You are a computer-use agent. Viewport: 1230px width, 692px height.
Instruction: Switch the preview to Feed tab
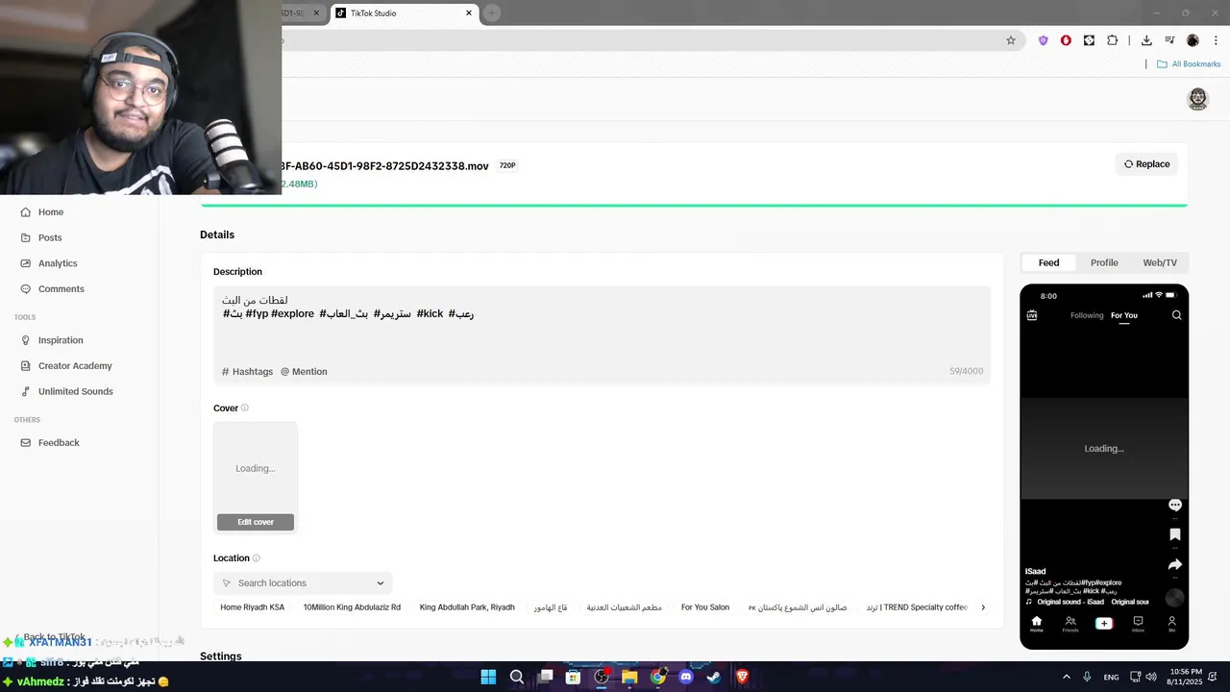tap(1048, 263)
